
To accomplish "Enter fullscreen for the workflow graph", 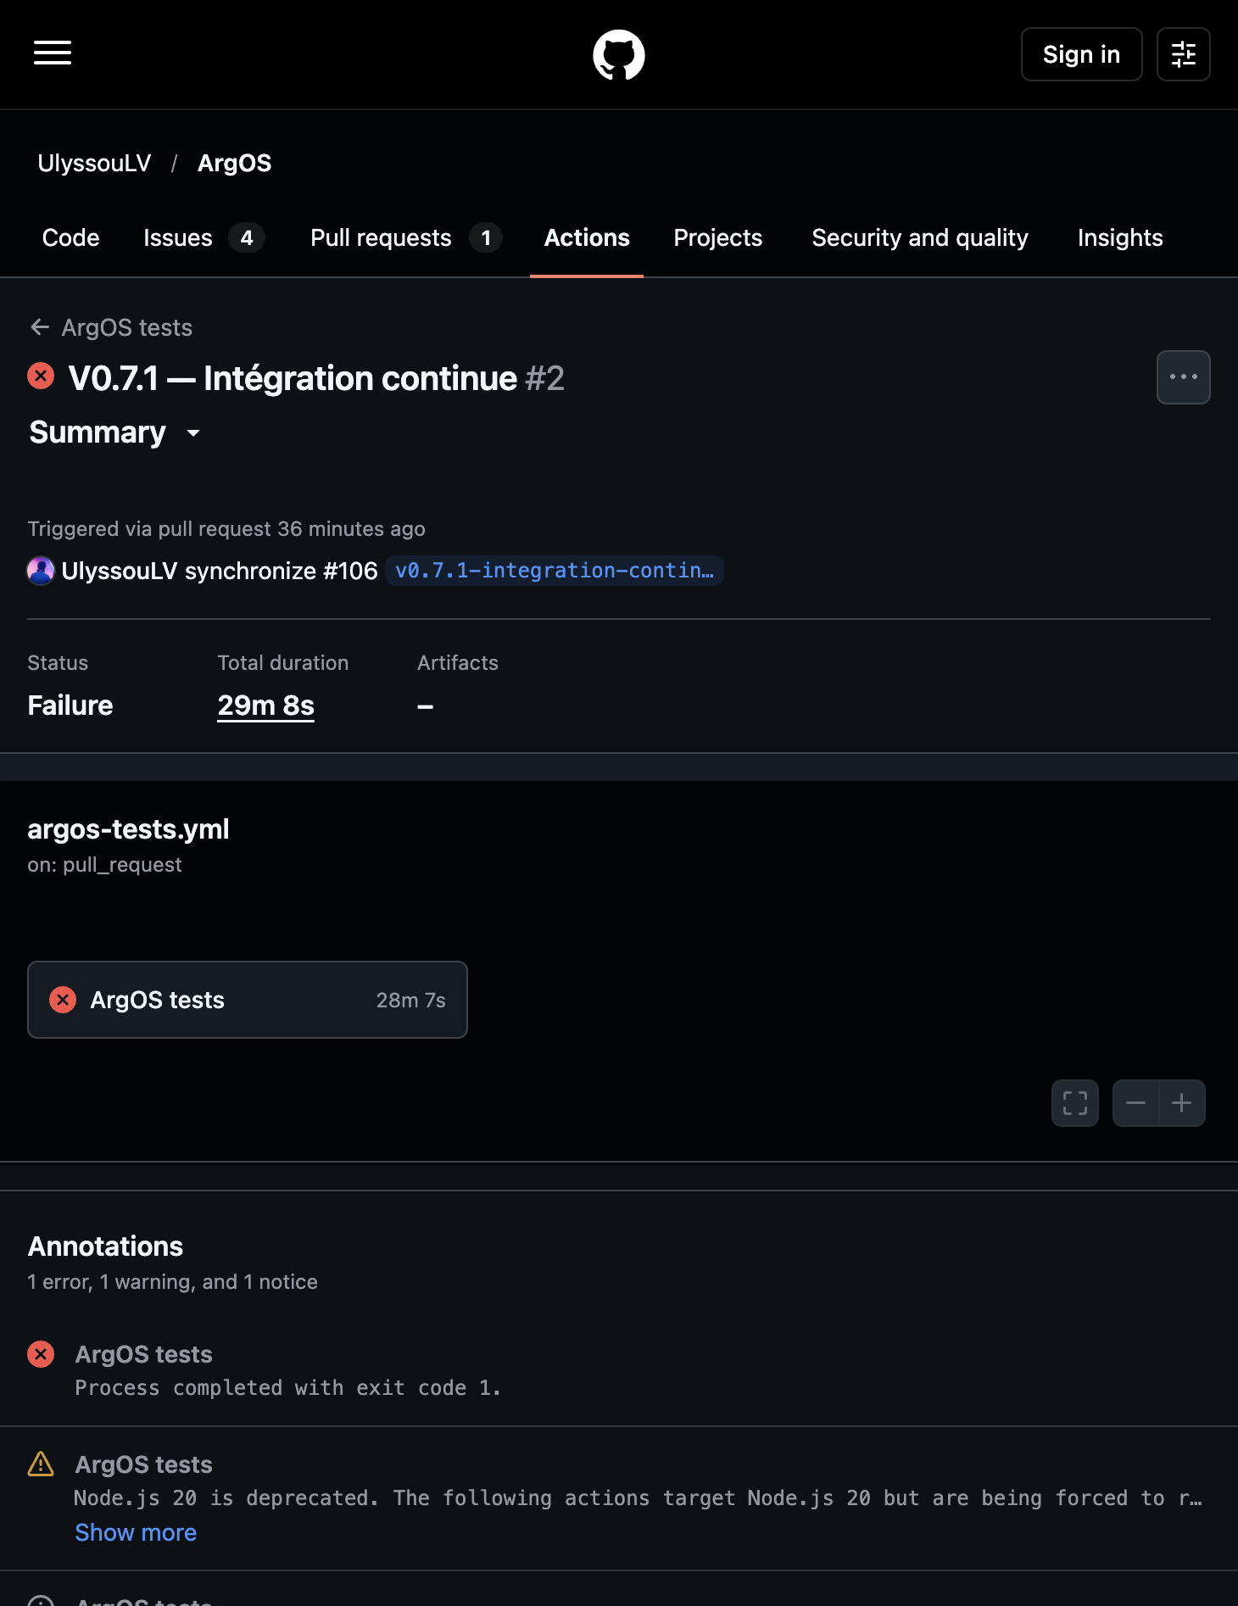I will coord(1075,1103).
